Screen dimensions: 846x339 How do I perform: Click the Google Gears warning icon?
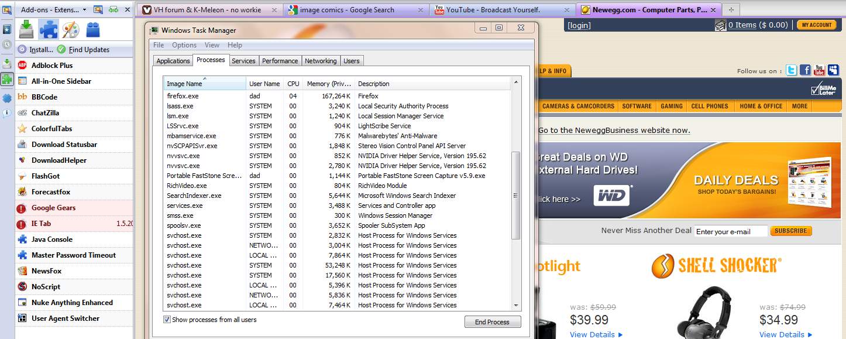(22, 208)
